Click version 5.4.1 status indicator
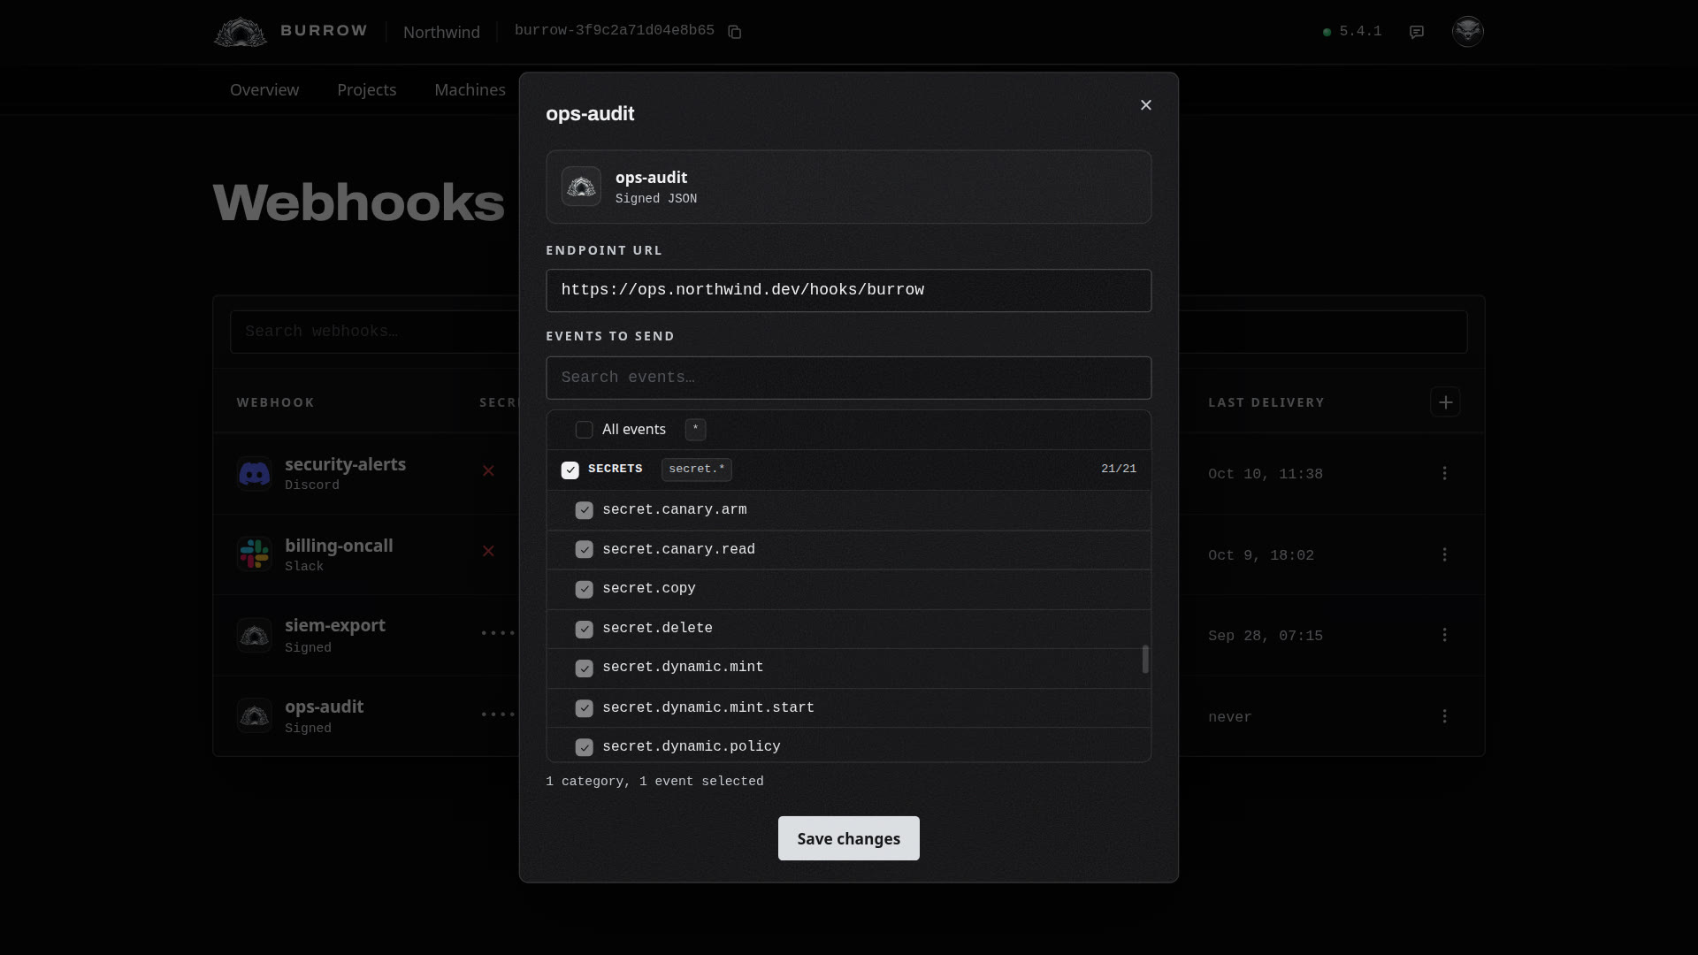The image size is (1698, 955). pos(1352,31)
